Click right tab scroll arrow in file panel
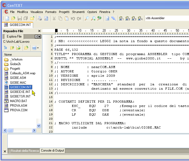This screenshot has width=189, height=161. pos(39,36)
